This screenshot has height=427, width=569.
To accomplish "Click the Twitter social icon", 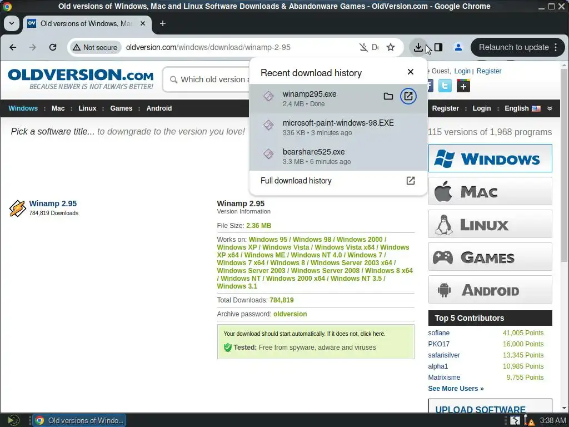I will click(445, 86).
